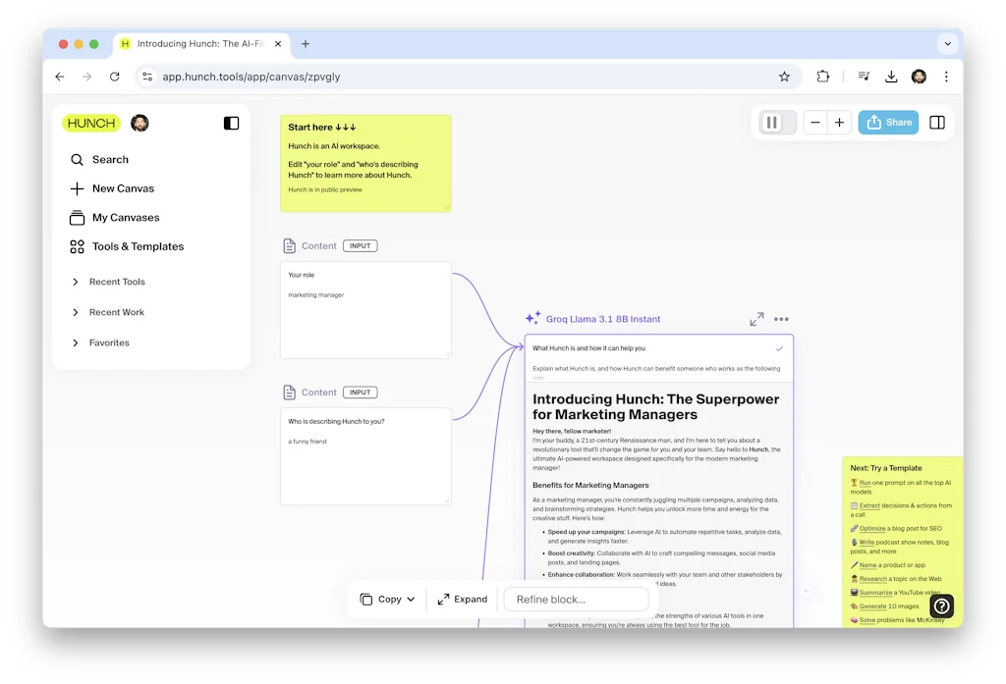Close the Introducing Hunch tab
The height and width of the screenshot is (684, 1006).
point(278,44)
